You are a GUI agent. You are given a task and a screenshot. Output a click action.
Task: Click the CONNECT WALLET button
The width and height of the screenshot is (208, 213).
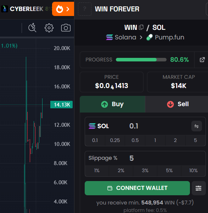pyautogui.click(x=137, y=188)
